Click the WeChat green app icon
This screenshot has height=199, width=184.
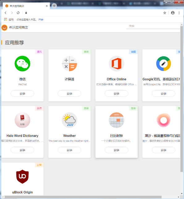(23, 64)
